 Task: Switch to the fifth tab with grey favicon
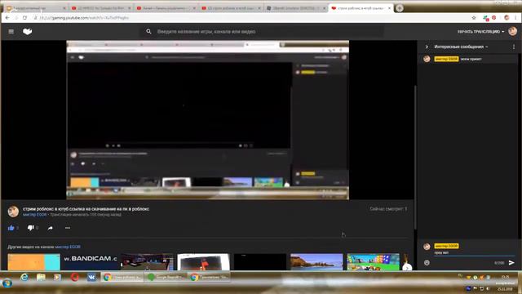[x=296, y=8]
